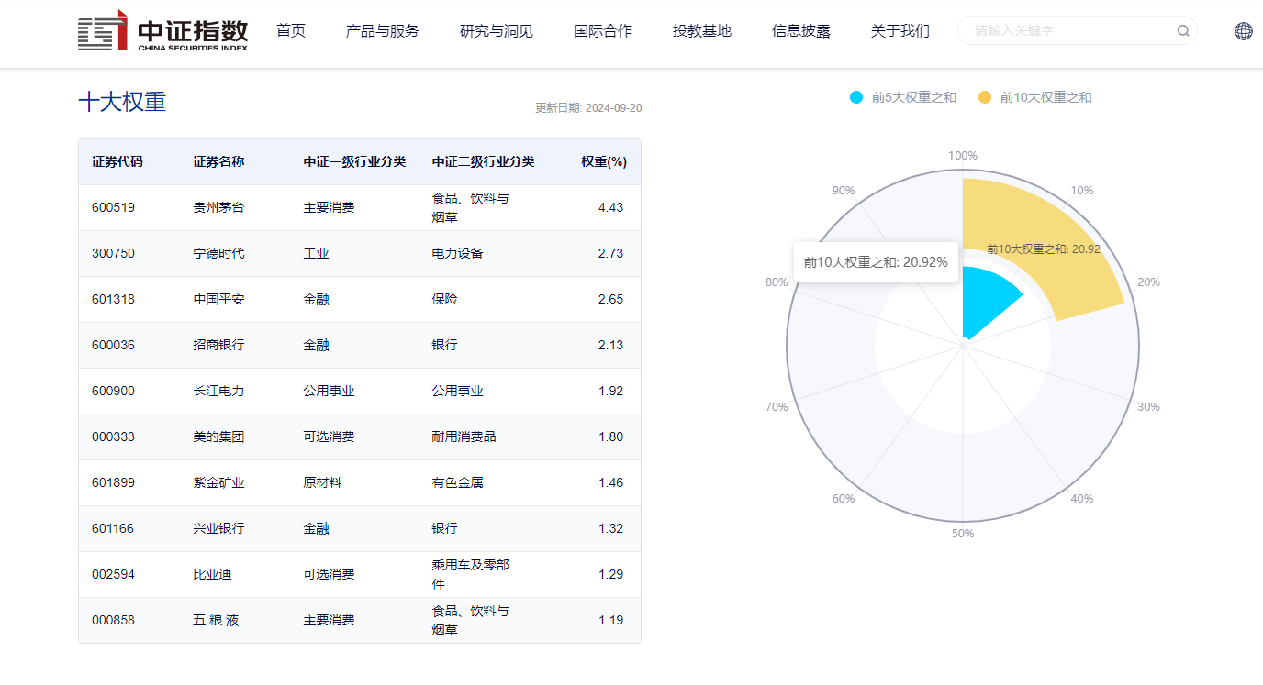Click weight value 2.73
1263x685 pixels.
tap(610, 253)
